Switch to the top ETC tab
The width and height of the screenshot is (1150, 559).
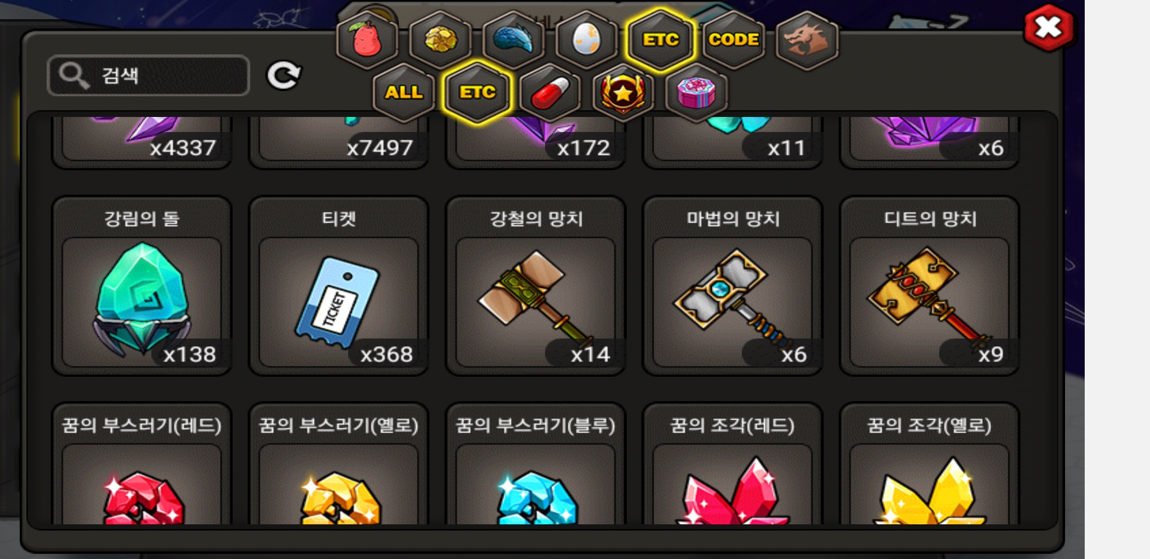(x=660, y=40)
